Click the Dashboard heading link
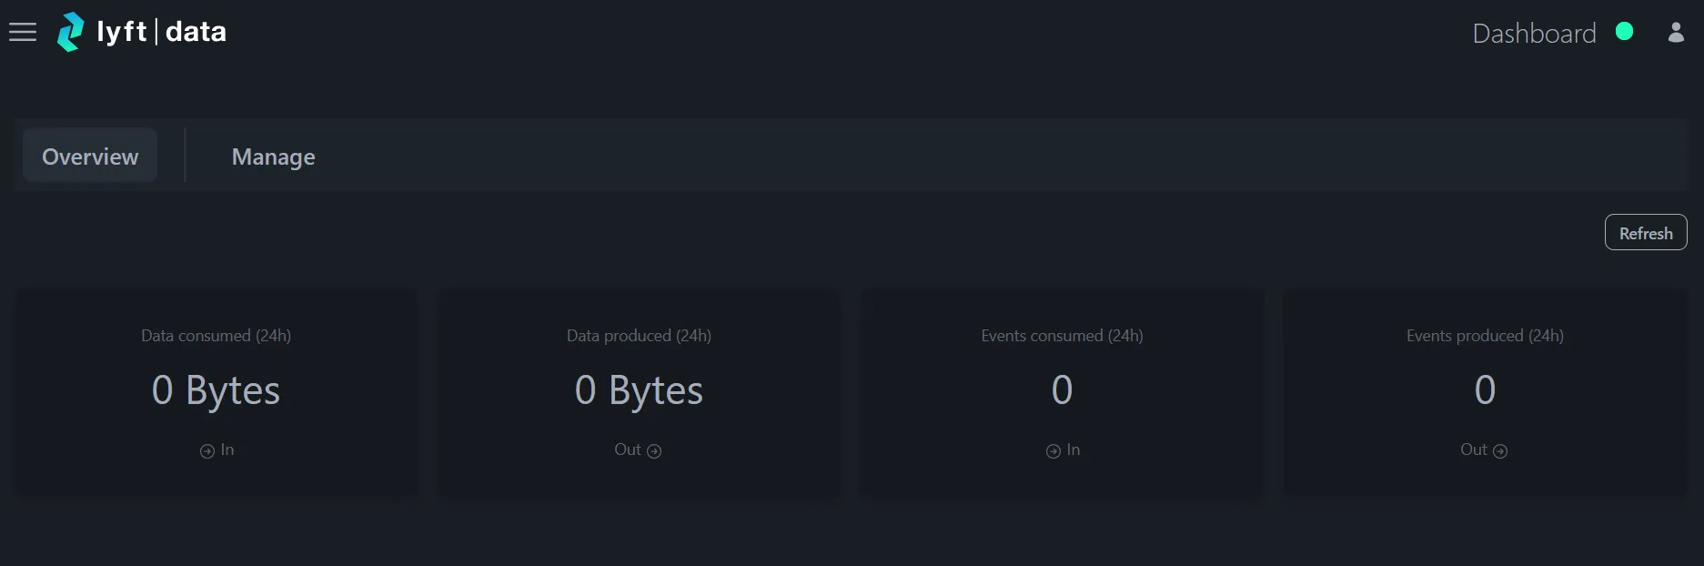This screenshot has width=1704, height=566. coord(1534,33)
